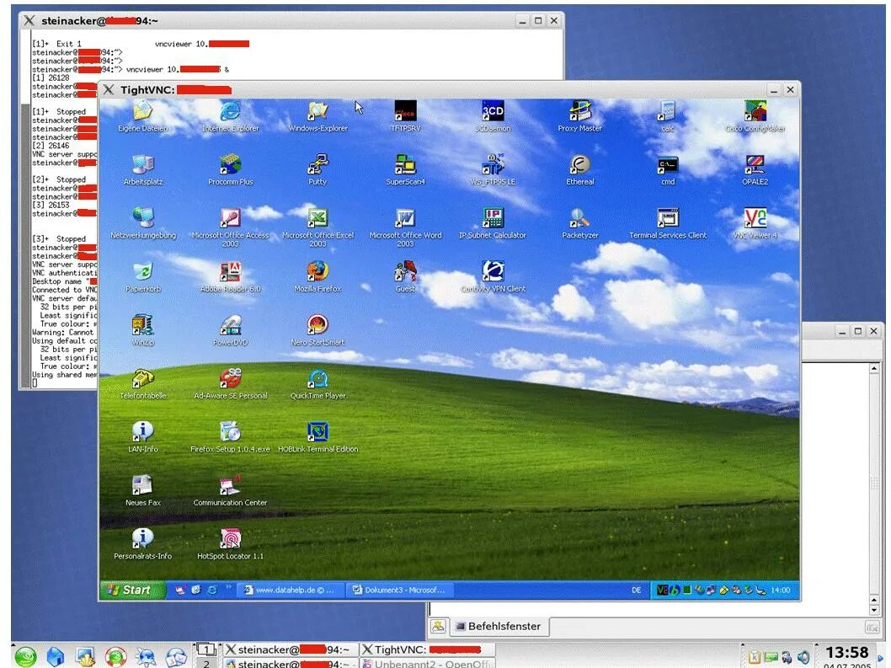Open Netzwerkumgebung icon
The image size is (891, 668).
142,218
